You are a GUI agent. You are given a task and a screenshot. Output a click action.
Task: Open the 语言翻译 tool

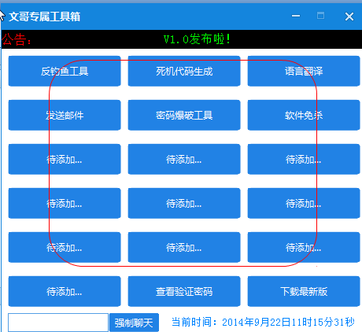point(304,71)
